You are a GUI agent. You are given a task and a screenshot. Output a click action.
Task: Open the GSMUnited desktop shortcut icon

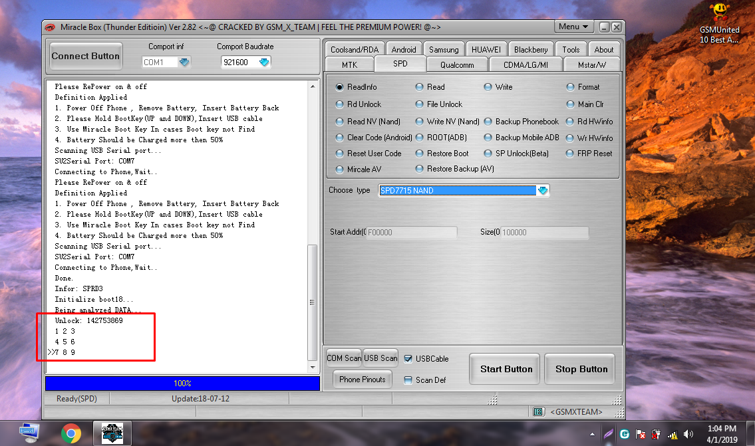click(719, 23)
